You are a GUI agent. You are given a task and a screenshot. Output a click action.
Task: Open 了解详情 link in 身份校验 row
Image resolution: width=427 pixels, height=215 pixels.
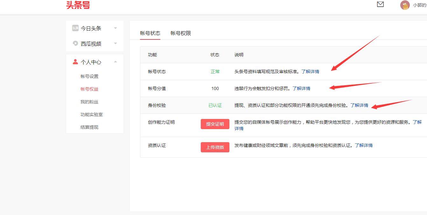click(x=359, y=105)
